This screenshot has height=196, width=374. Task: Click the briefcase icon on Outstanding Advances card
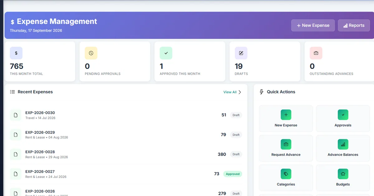316,53
